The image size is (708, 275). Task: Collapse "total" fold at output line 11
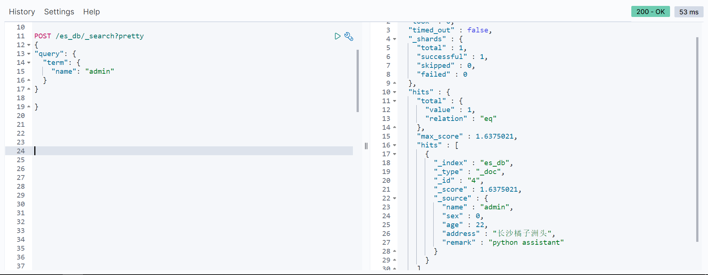tap(395, 101)
